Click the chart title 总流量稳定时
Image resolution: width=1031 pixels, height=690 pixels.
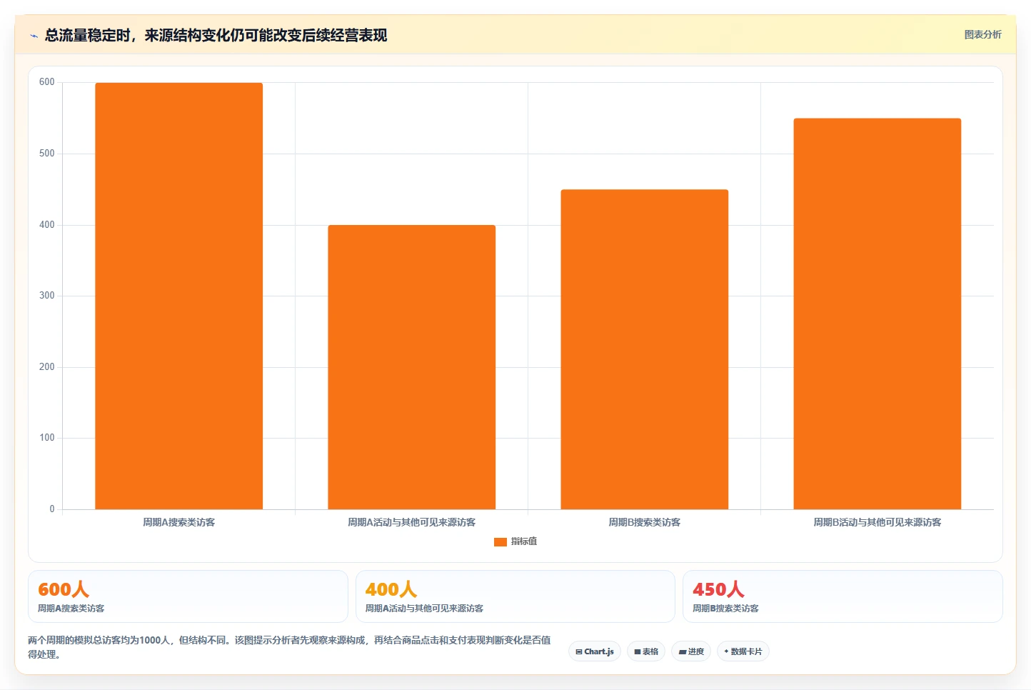(216, 35)
